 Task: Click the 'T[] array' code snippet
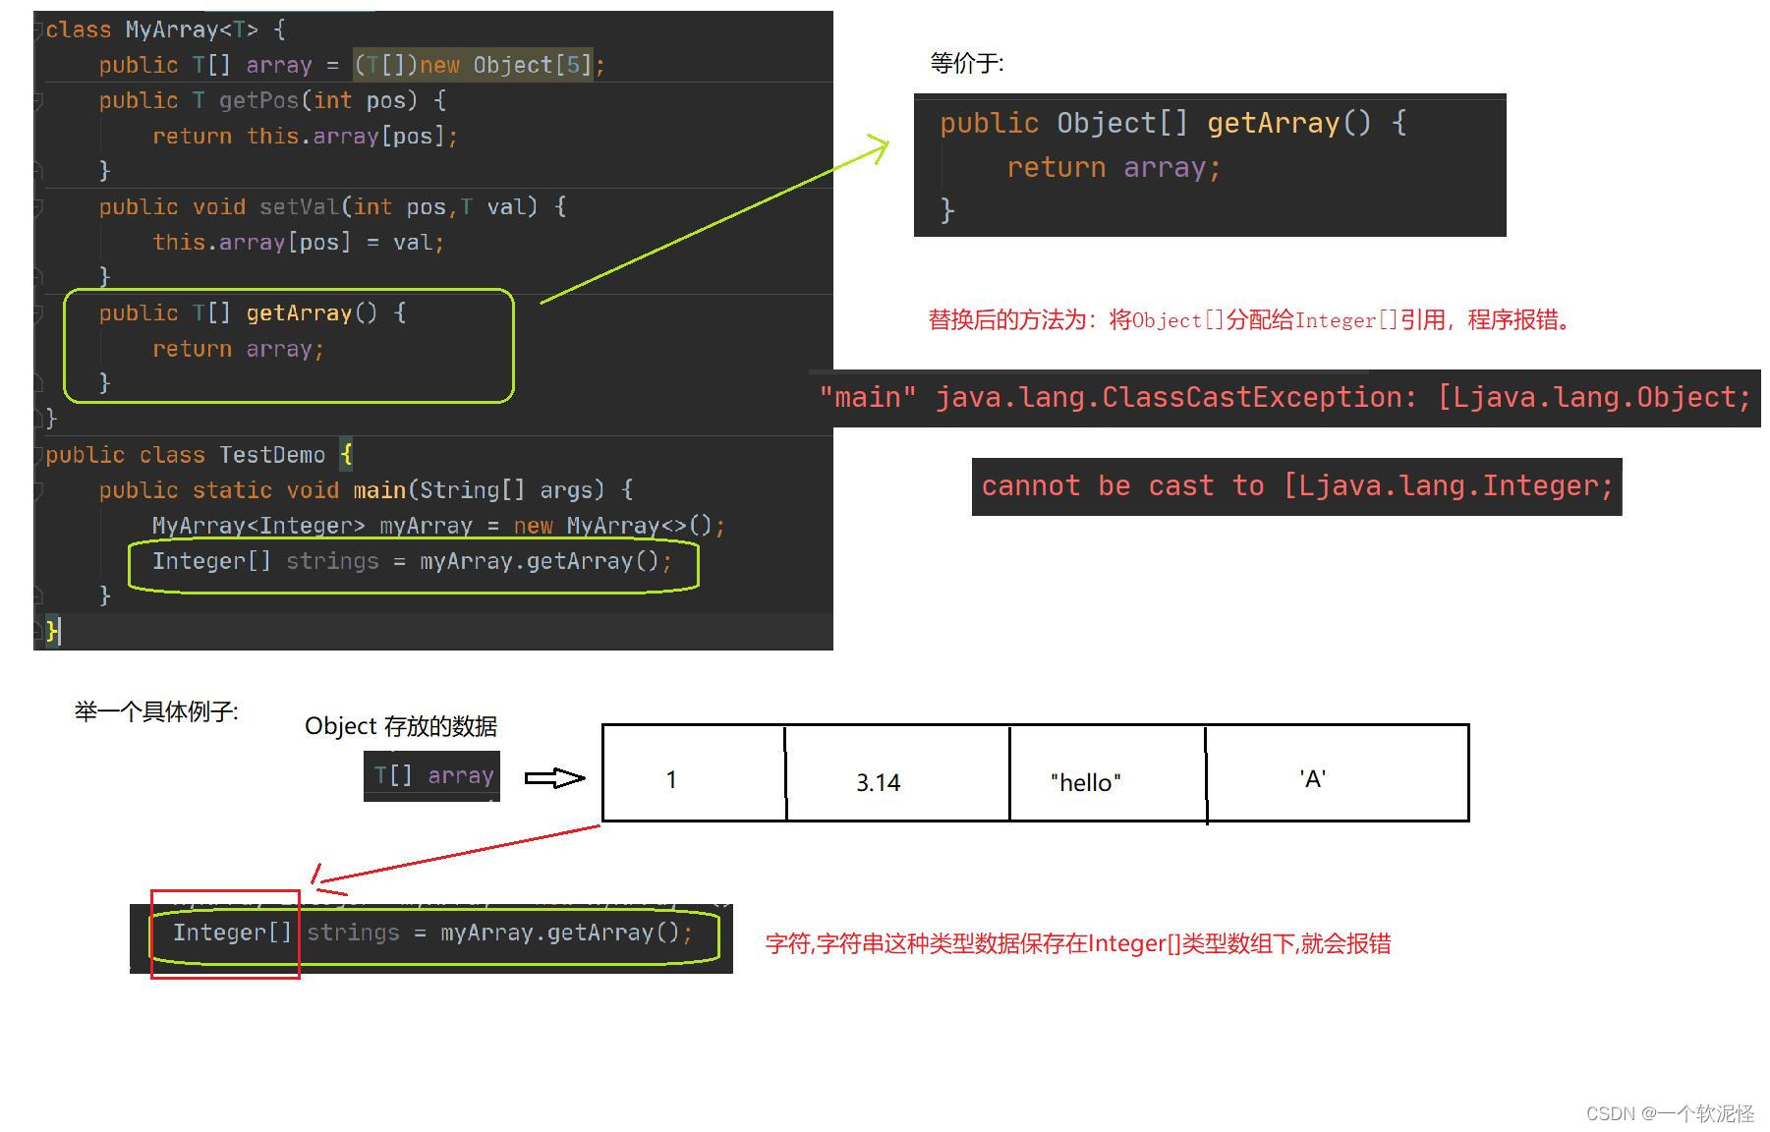(432, 775)
